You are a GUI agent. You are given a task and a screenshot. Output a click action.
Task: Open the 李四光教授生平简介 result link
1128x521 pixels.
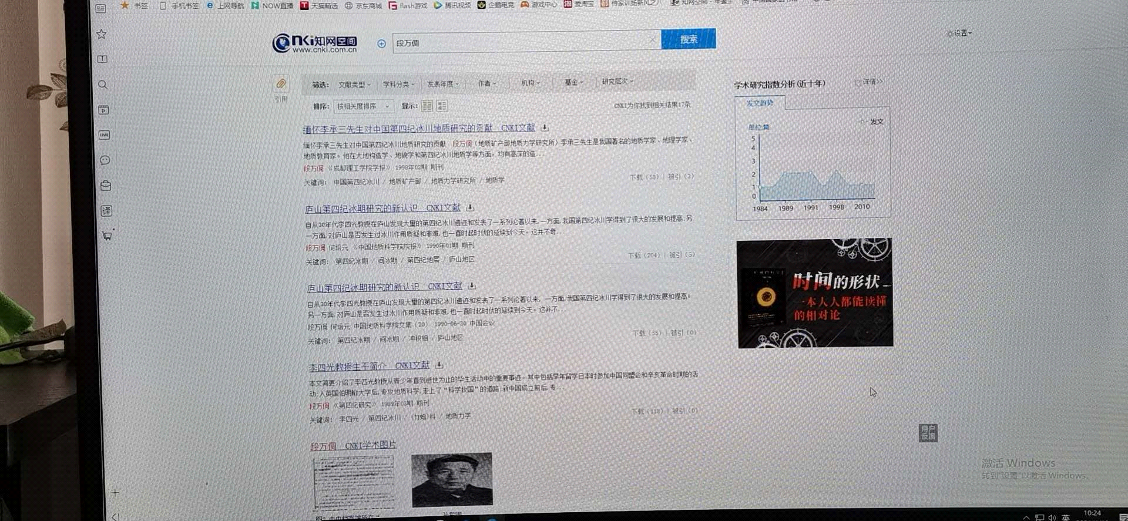347,367
